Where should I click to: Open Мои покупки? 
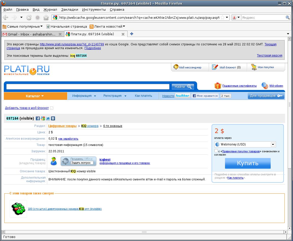(x=262, y=67)
